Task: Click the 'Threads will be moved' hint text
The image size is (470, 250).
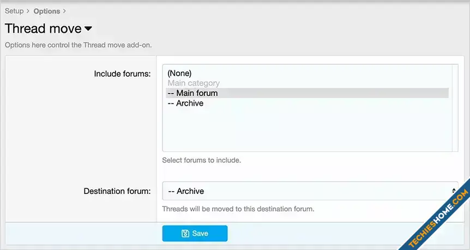Action: coord(238,209)
